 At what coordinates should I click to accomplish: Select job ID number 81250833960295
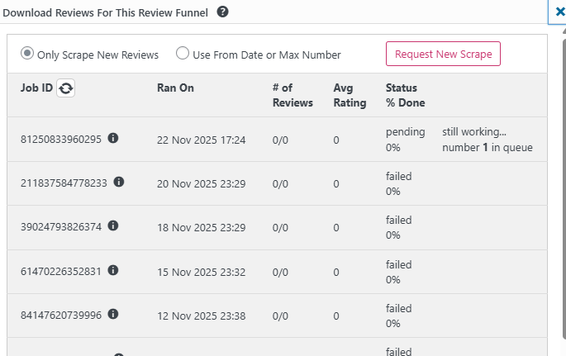(61, 139)
